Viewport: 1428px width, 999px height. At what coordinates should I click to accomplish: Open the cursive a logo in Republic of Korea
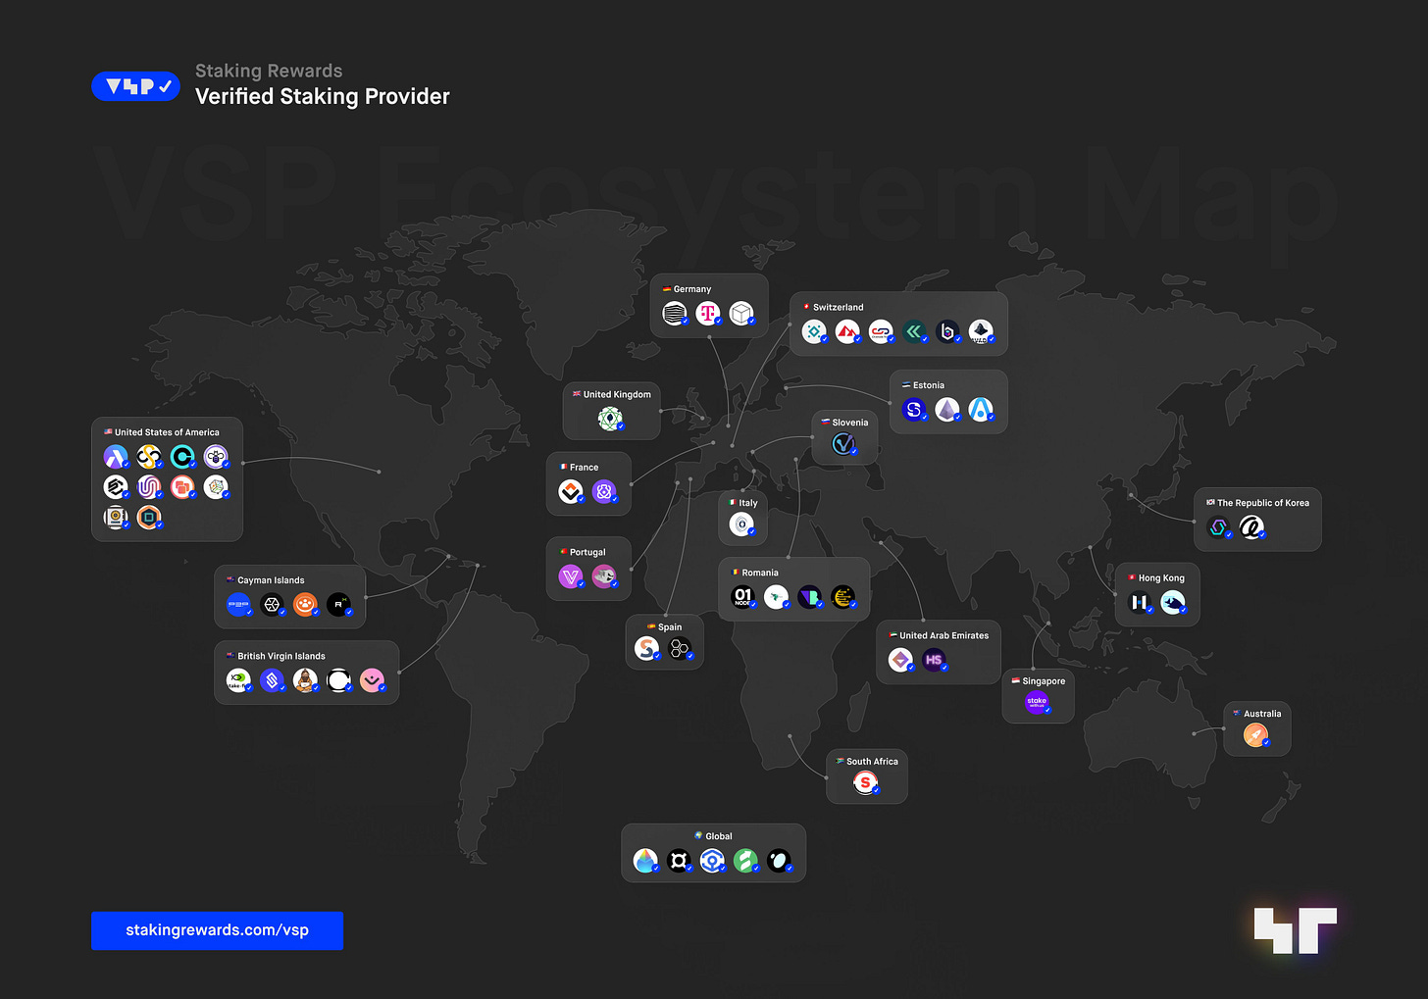tap(1251, 527)
